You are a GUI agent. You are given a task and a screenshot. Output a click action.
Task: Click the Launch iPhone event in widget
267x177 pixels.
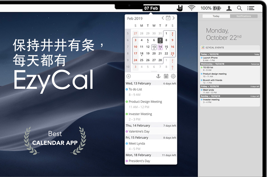(x=210, y=58)
